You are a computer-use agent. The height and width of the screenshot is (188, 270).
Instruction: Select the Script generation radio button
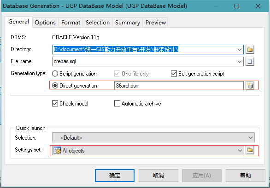click(x=55, y=74)
